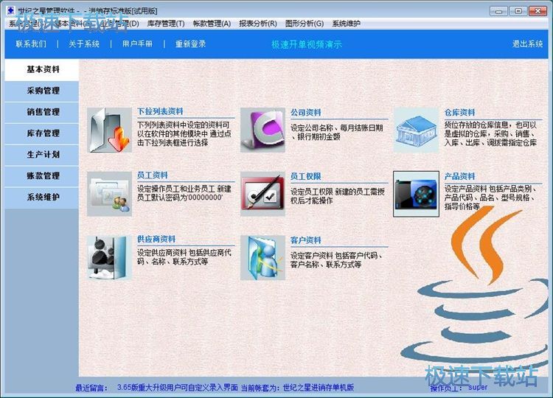The width and height of the screenshot is (553, 398).
Task: Click the text '货位存放的仓库信息'
Action: click(x=476, y=125)
